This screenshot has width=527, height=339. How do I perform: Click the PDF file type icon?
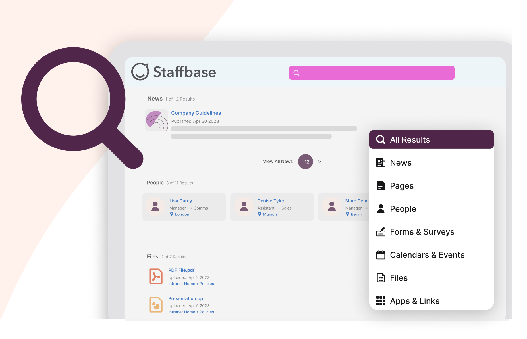pyautogui.click(x=156, y=276)
